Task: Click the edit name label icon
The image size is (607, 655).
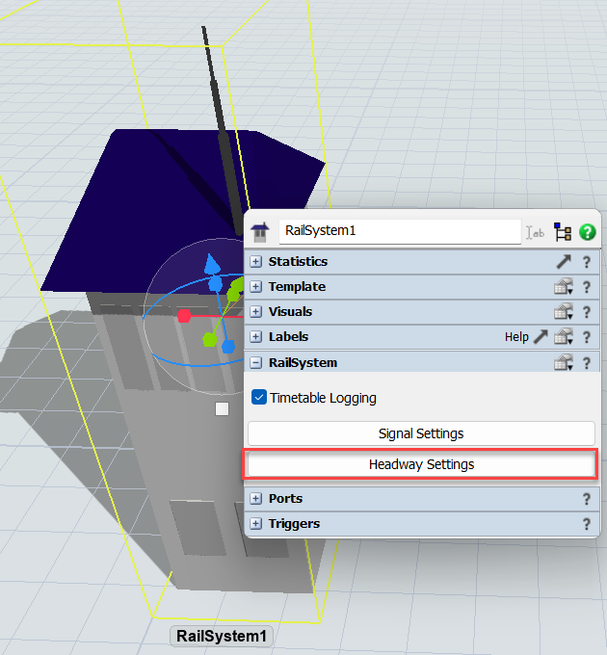Action: (537, 232)
